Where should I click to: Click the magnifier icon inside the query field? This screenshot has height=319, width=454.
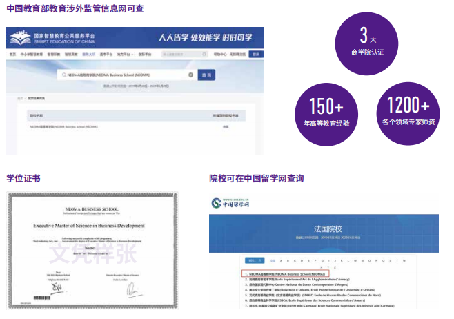[64, 75]
